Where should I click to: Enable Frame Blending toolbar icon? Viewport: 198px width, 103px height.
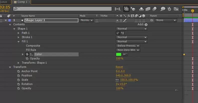148,9
